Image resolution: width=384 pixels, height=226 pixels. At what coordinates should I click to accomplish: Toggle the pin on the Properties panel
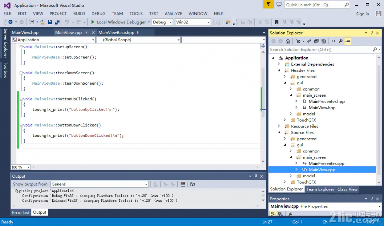pos(372,199)
